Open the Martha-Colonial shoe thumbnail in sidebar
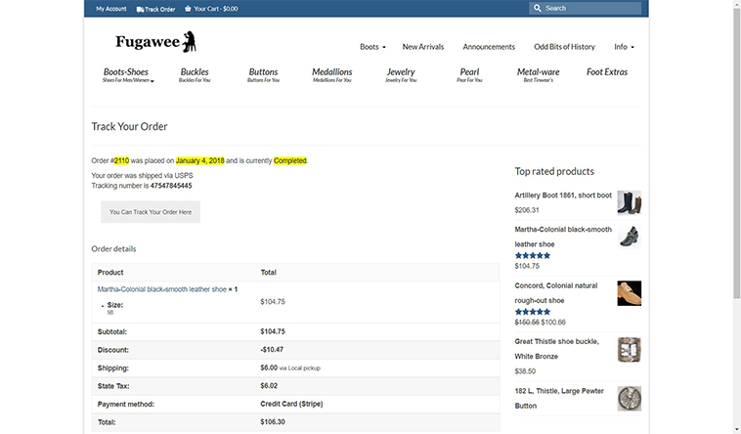Viewport: 741px width, 434px height. pos(630,237)
